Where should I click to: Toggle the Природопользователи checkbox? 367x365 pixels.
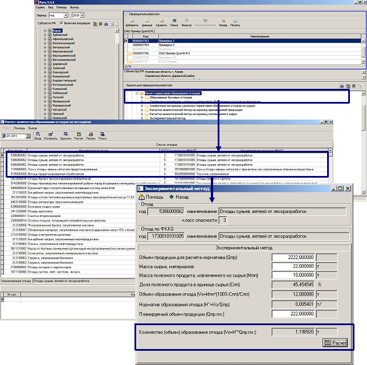point(126,13)
